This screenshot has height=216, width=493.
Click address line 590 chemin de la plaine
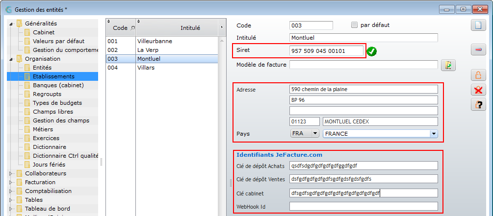[x=363, y=89]
